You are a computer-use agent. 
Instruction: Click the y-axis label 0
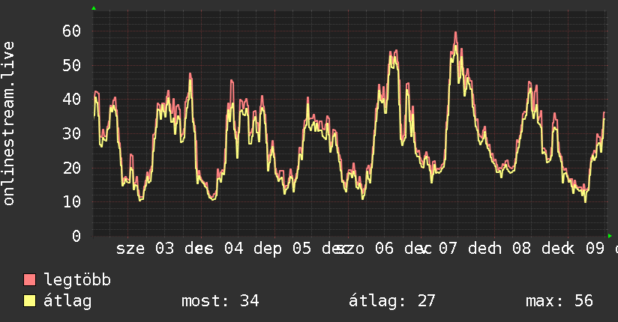(x=76, y=236)
